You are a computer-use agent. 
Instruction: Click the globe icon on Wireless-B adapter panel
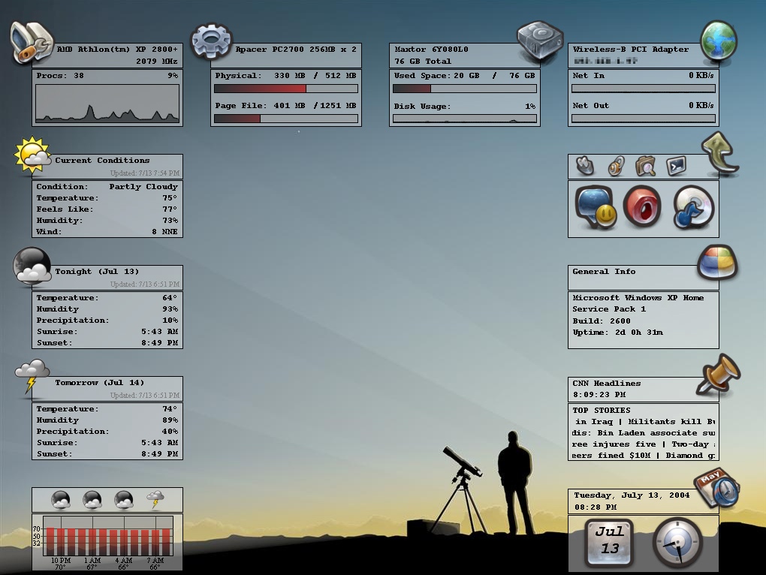pyautogui.click(x=718, y=41)
